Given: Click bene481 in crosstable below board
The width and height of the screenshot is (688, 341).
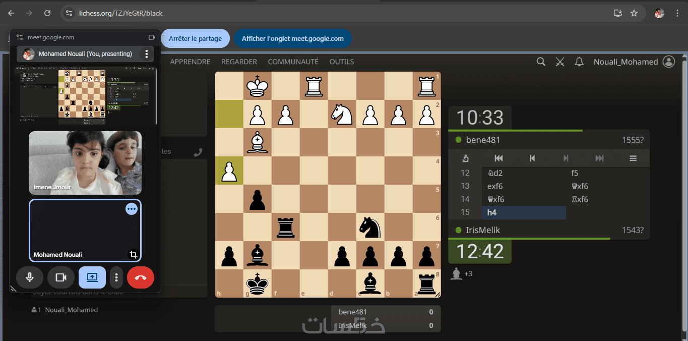Looking at the screenshot, I should pyautogui.click(x=353, y=312).
